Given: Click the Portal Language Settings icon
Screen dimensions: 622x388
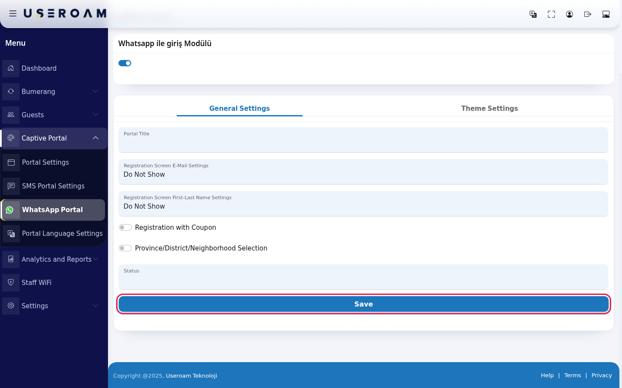Looking at the screenshot, I should click(x=11, y=233).
